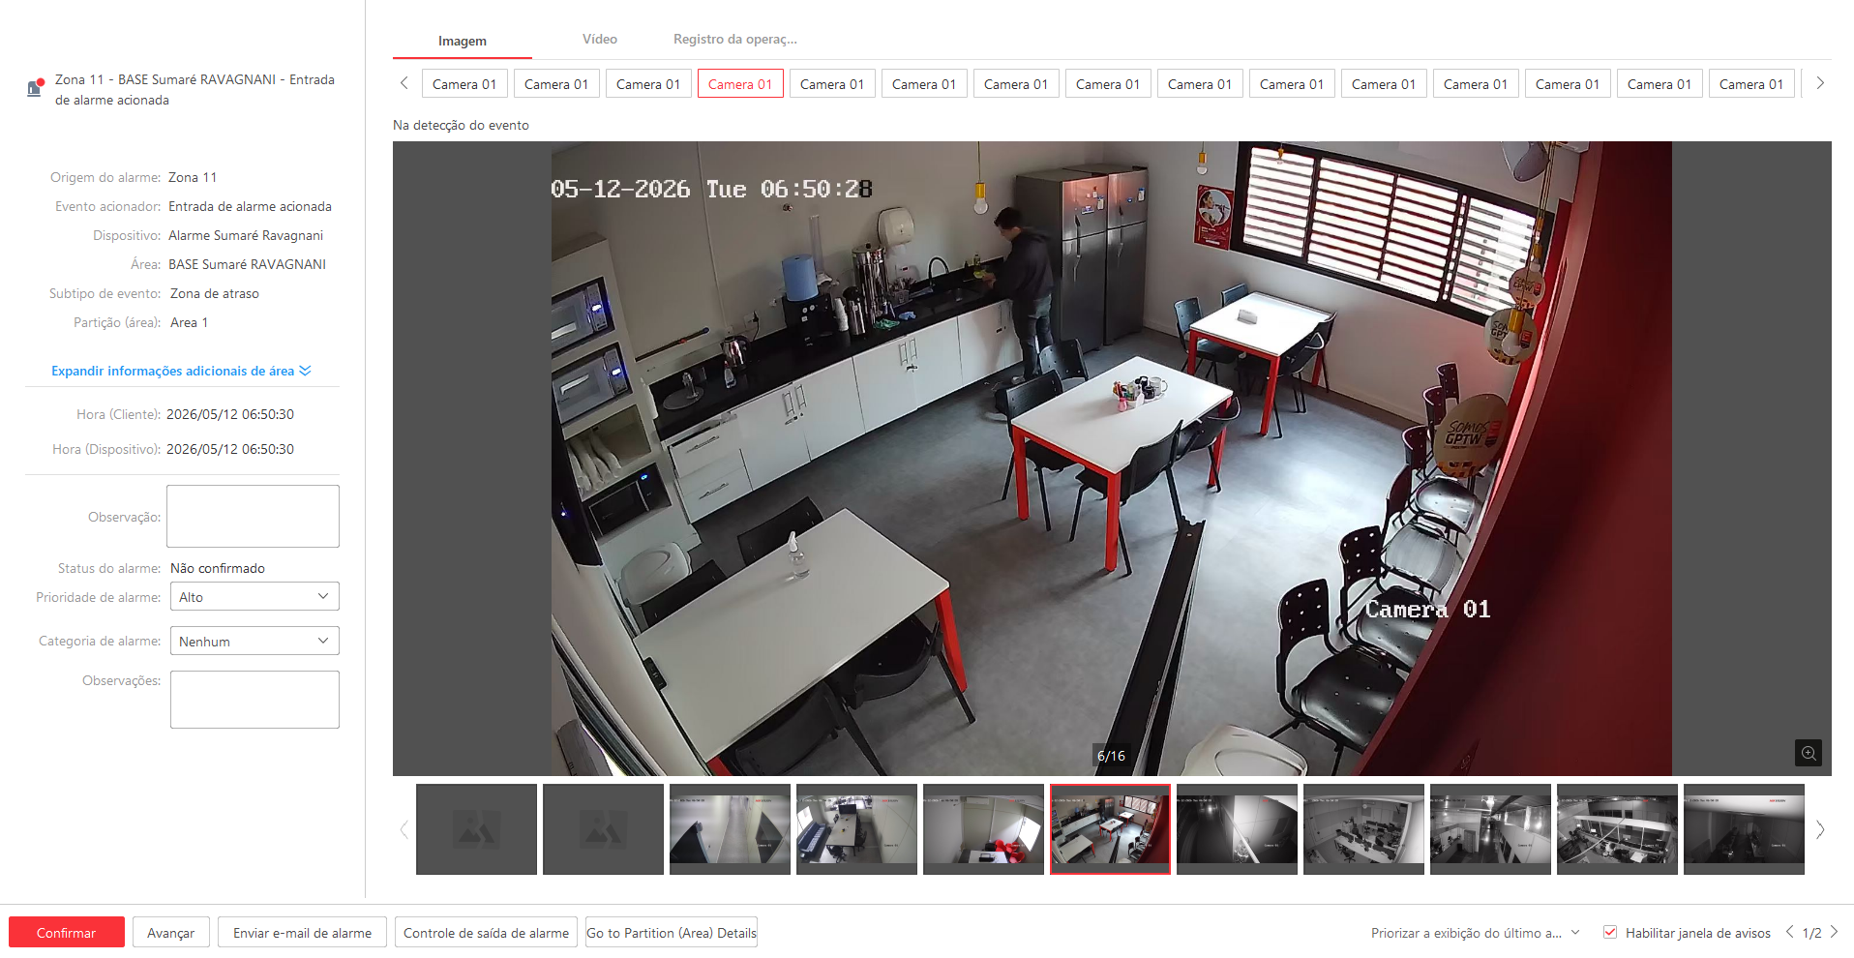Select the corridor hallway thumbnail
The width and height of the screenshot is (1854, 958).
(x=730, y=829)
